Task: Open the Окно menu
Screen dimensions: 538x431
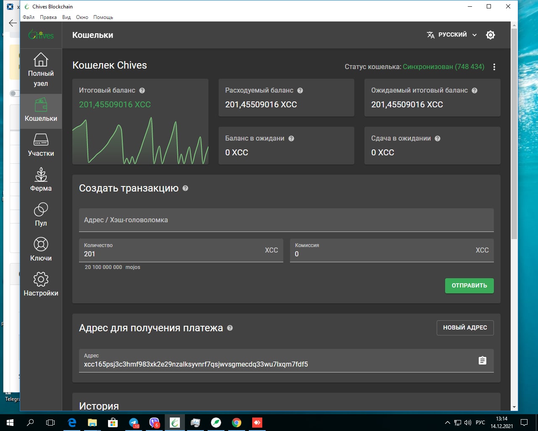Action: pyautogui.click(x=82, y=17)
